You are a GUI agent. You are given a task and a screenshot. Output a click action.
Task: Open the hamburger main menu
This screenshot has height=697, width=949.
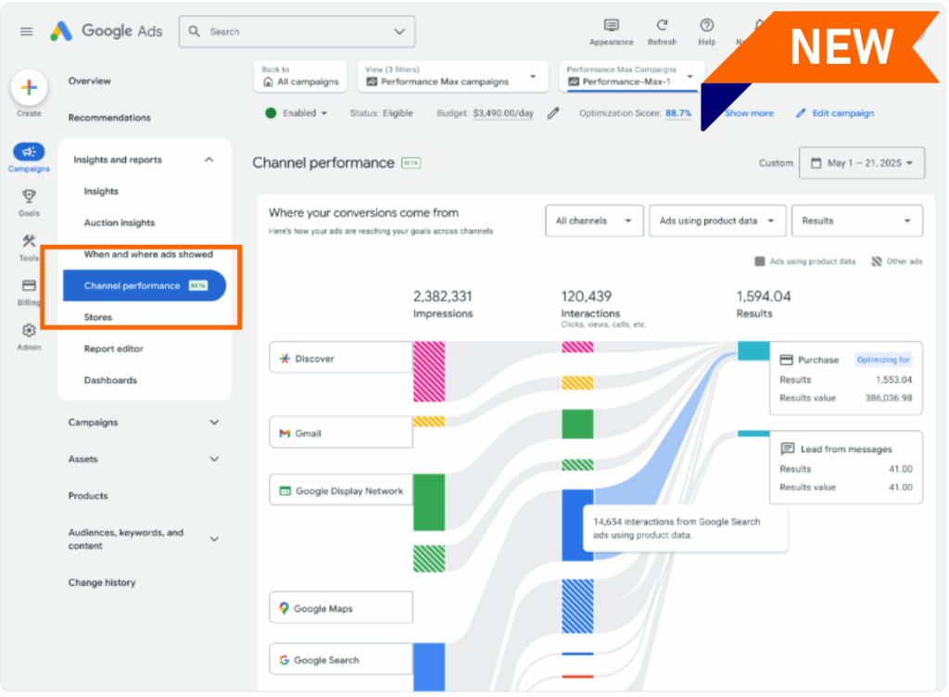click(26, 32)
